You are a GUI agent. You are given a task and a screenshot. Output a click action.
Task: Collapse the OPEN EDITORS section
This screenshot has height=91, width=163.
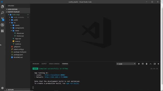tap(7, 9)
